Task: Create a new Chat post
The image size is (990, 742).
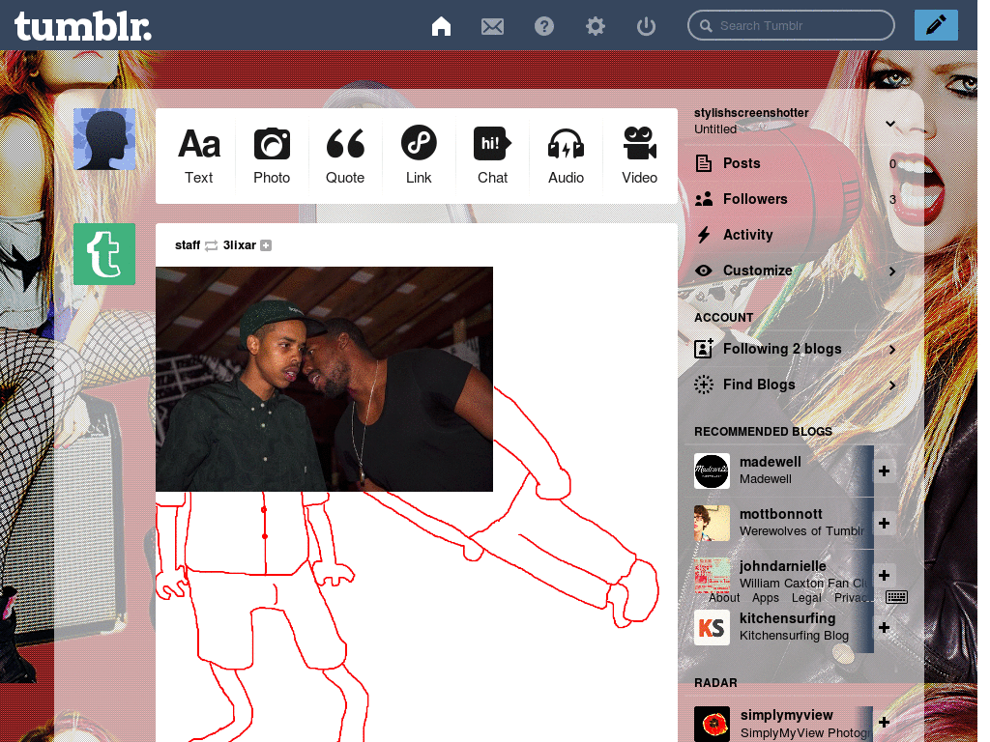Action: [492, 156]
